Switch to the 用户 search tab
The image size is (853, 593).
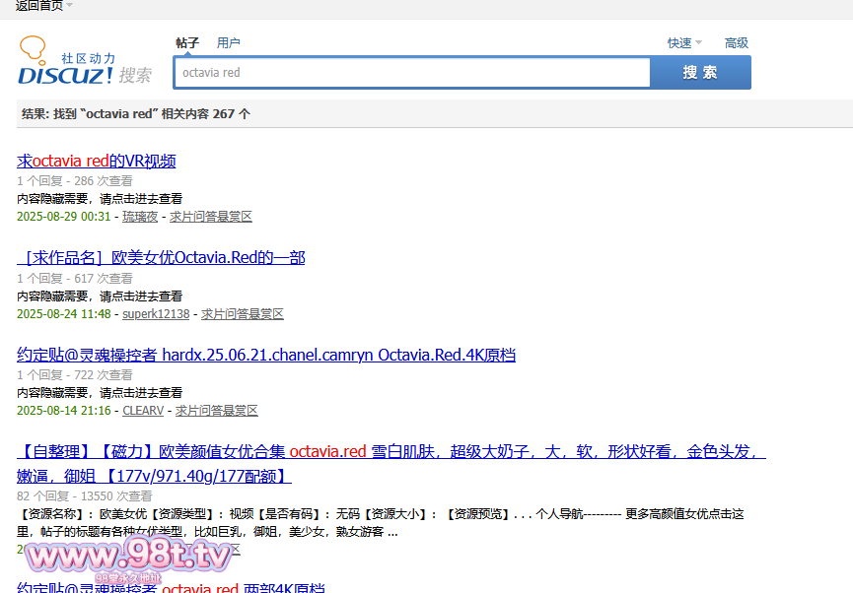coord(228,43)
